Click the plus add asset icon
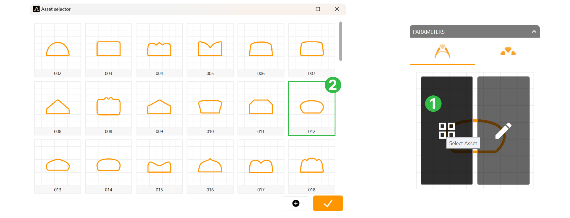 [296, 203]
